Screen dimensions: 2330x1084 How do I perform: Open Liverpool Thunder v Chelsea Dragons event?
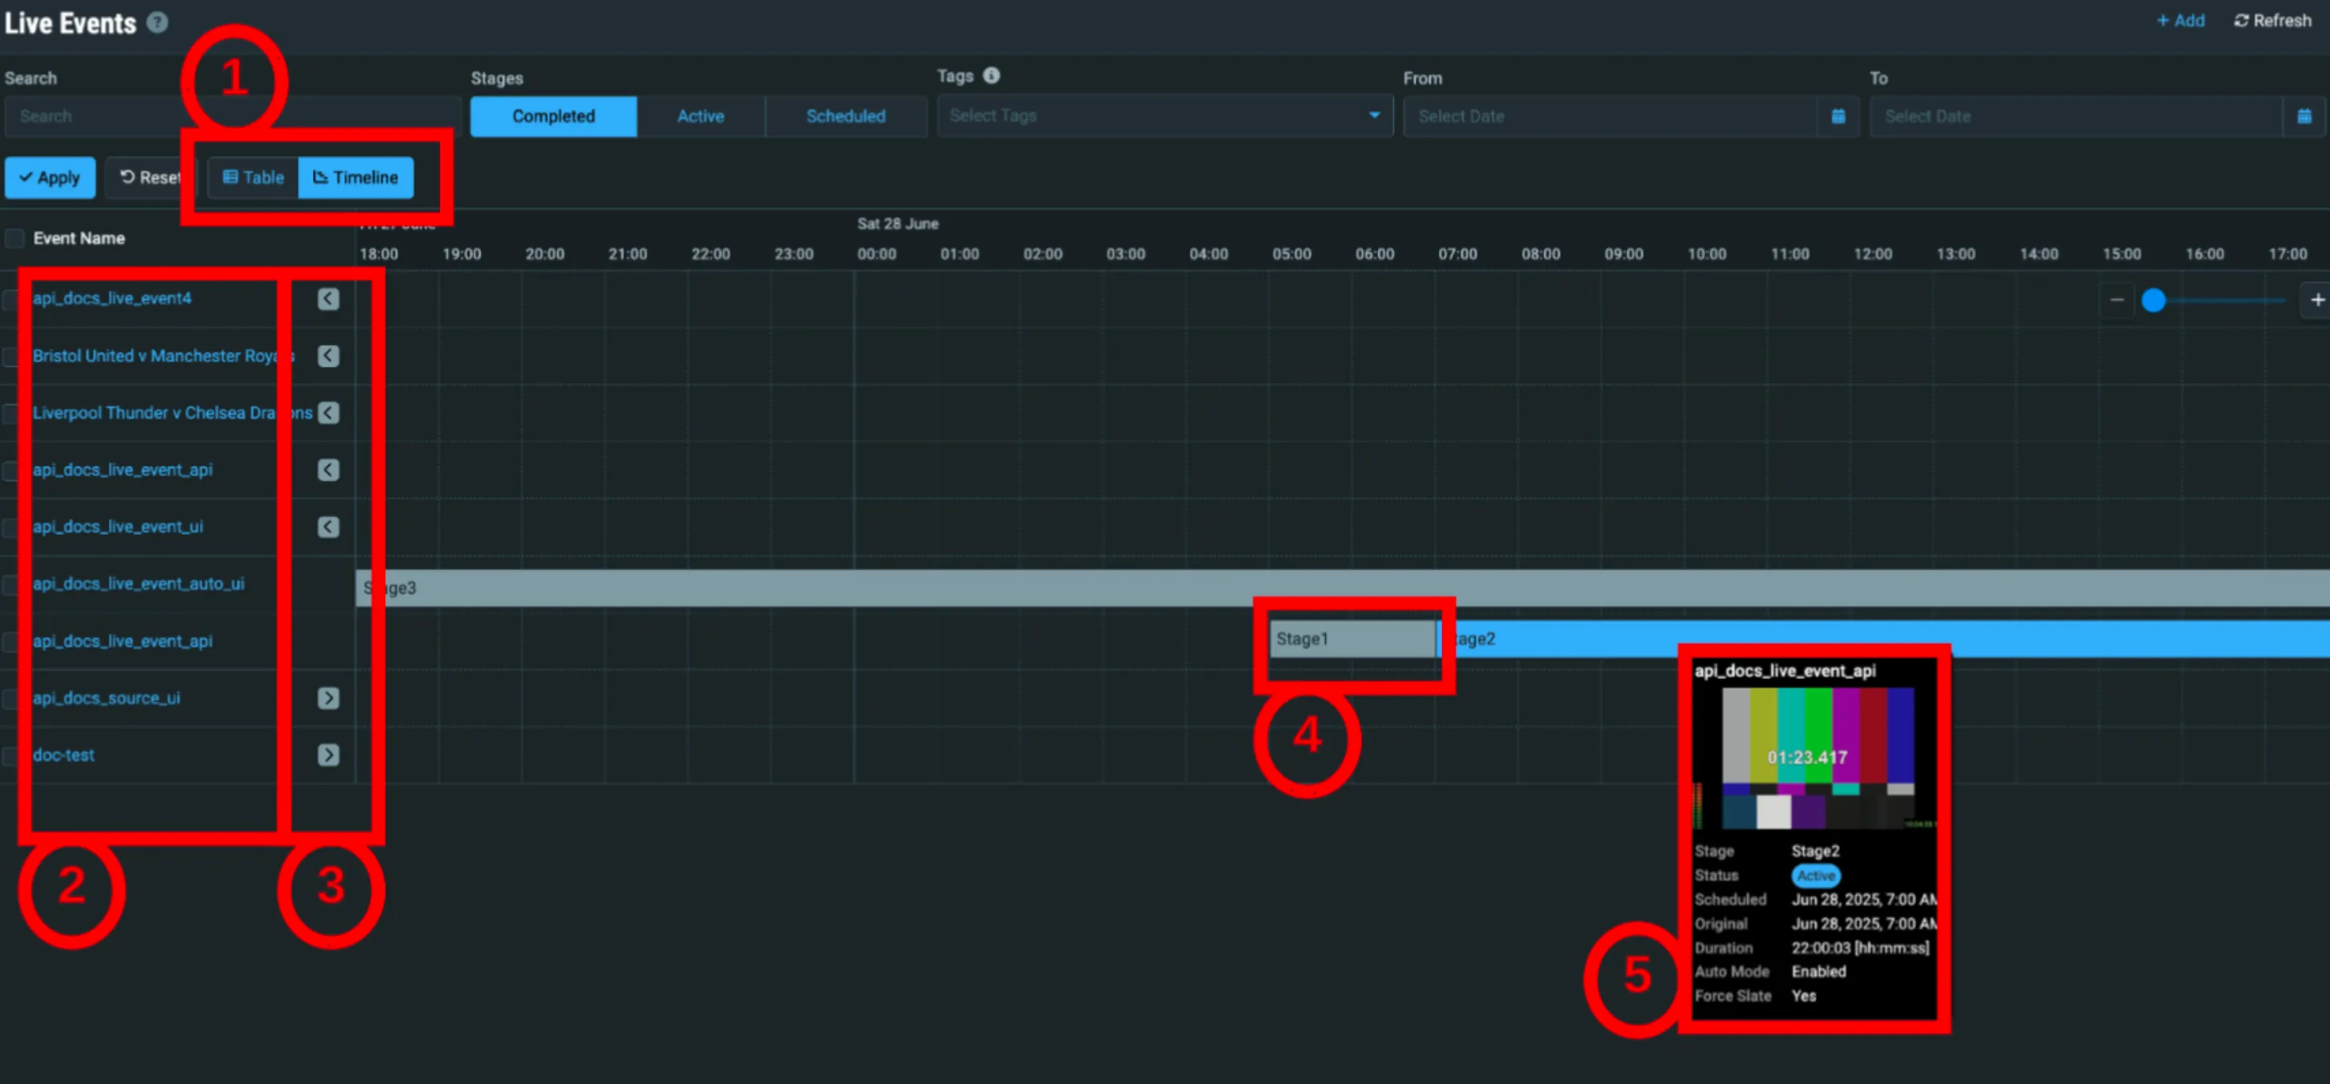(173, 413)
